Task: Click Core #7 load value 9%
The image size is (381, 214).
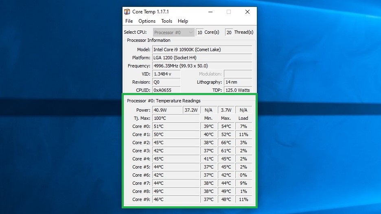Action: (243, 183)
